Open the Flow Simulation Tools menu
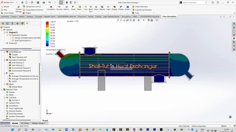236x132 pixels. (x=136, y=13)
